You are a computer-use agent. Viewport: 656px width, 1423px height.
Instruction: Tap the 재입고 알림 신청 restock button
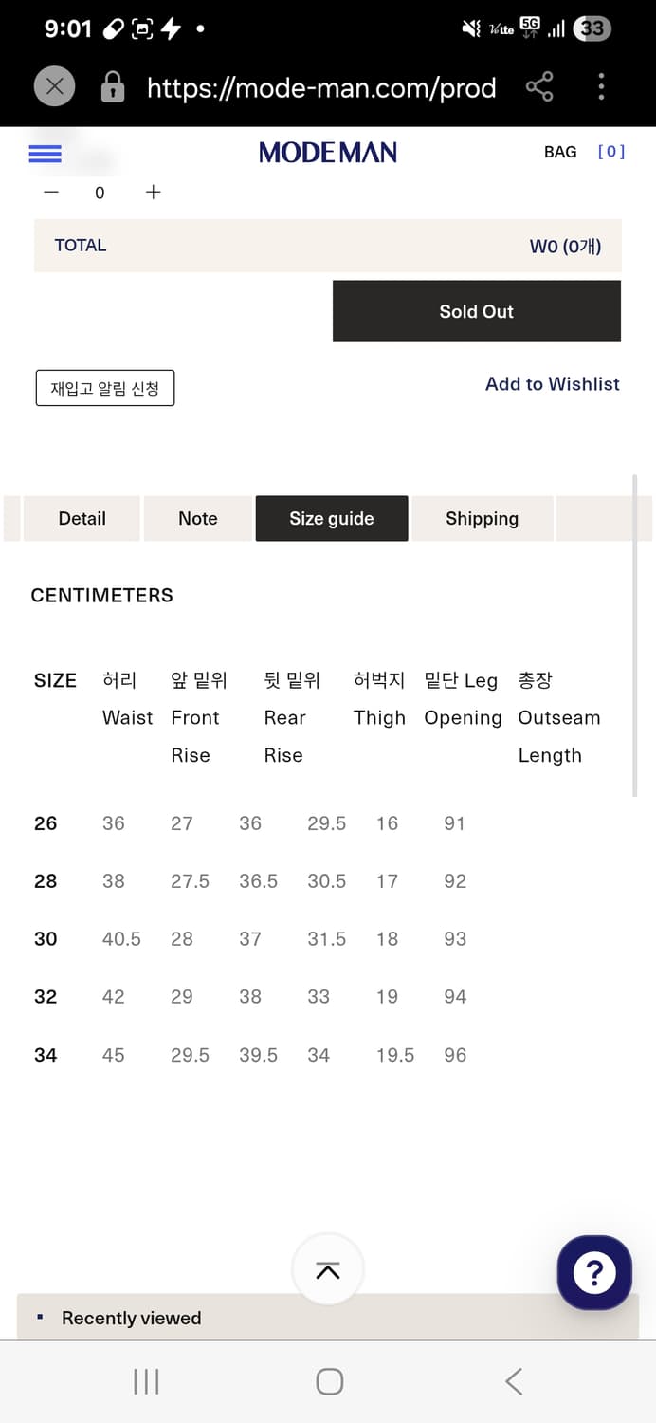click(x=104, y=388)
